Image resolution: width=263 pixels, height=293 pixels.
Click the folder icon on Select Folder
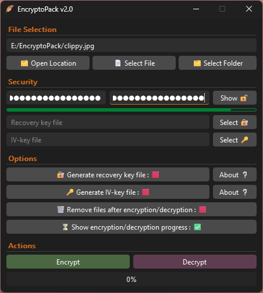(x=197, y=63)
